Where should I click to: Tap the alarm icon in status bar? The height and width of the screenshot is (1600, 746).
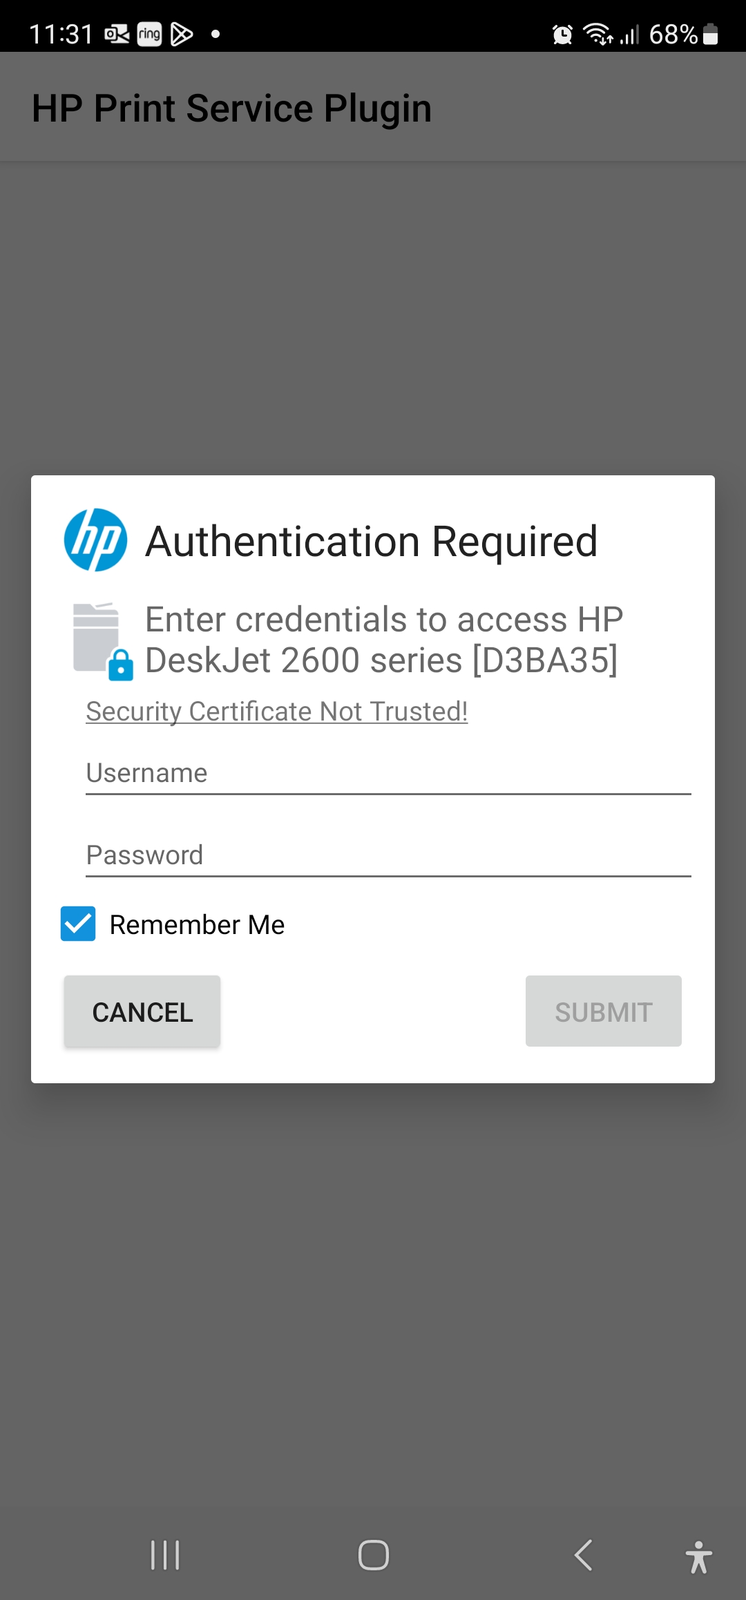click(562, 34)
